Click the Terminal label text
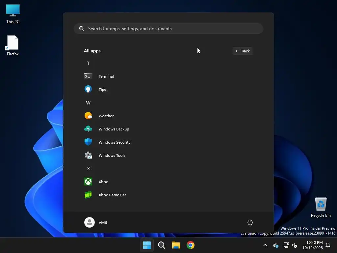Viewport: 337px width, 253px height. [106, 76]
